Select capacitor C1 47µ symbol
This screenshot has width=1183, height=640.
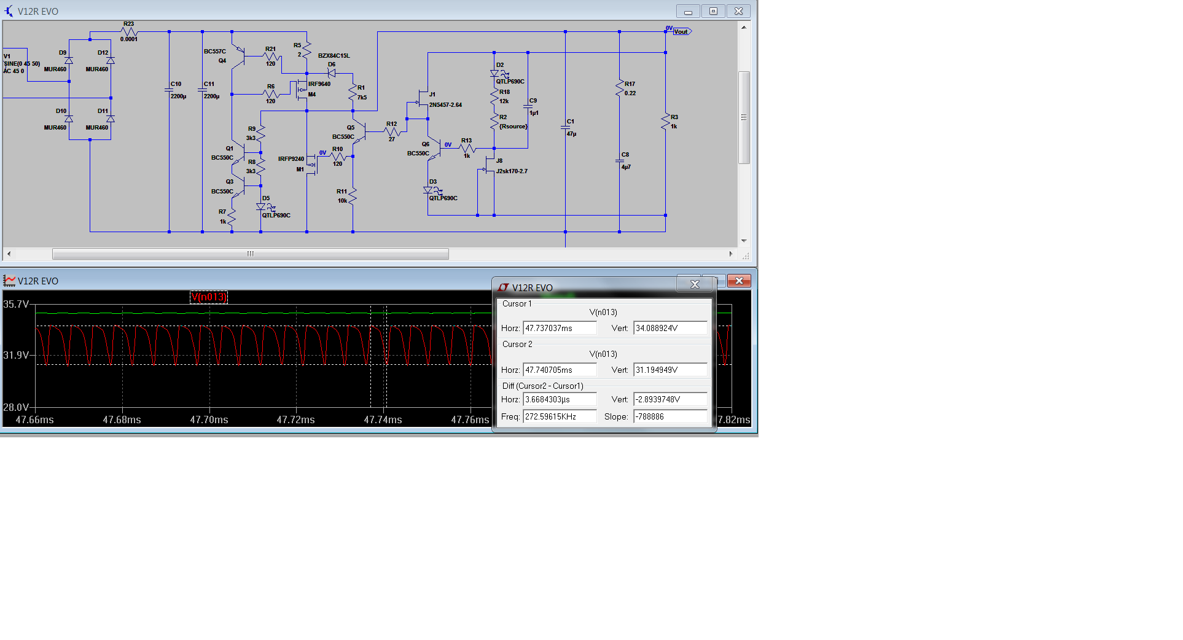[x=565, y=127]
